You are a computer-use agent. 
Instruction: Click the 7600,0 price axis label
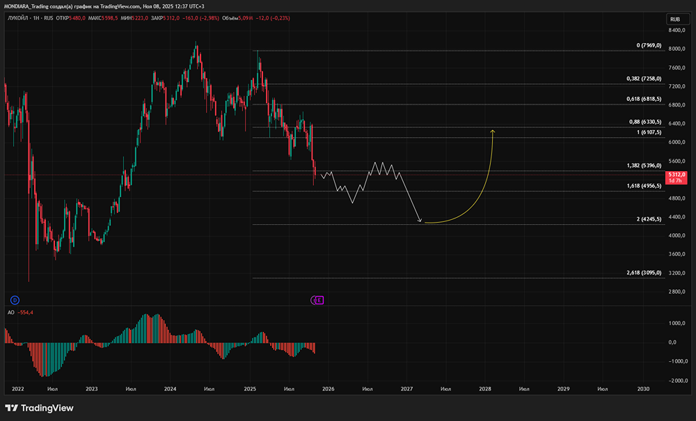(677, 68)
